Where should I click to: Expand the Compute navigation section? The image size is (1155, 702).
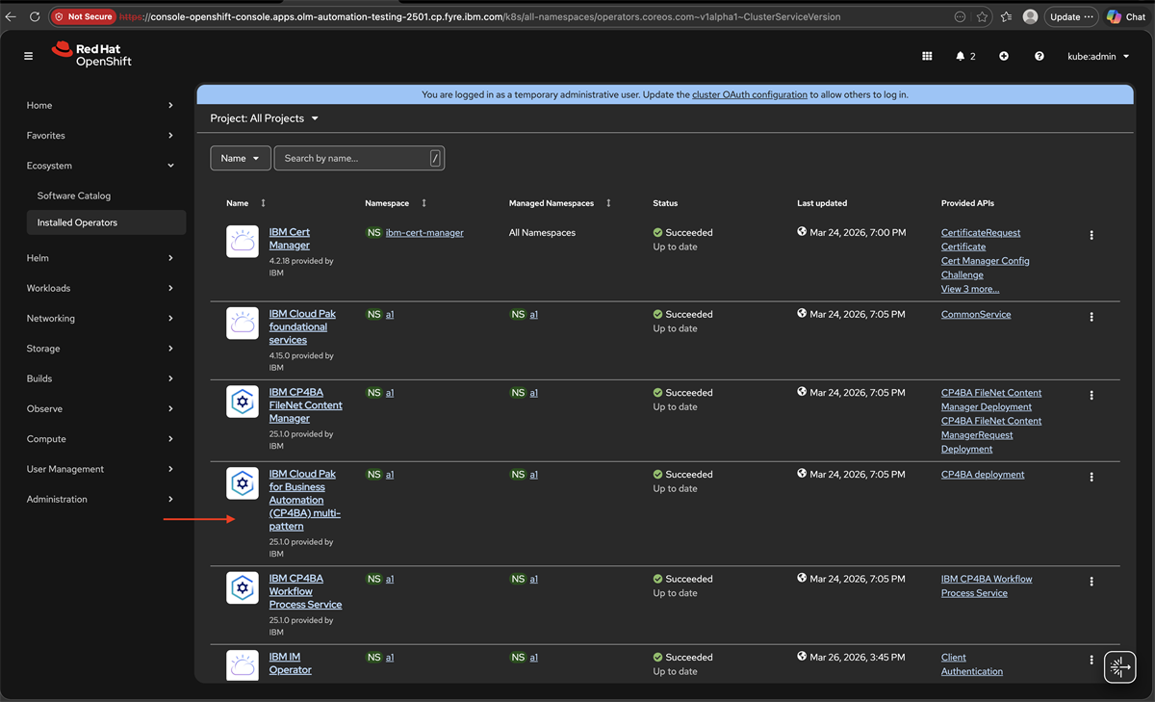[100, 439]
